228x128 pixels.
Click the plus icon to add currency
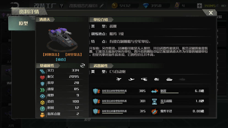pyautogui.click(x=199, y=6)
